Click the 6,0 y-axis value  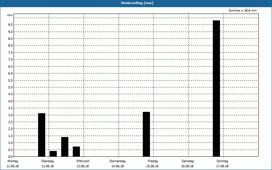[x=10, y=73]
